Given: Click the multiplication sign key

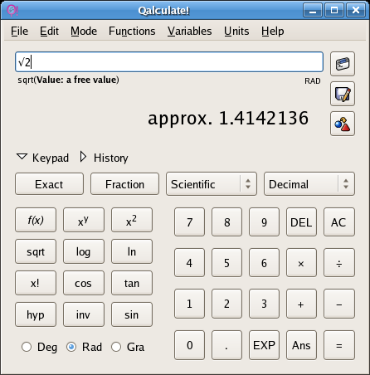Looking at the screenshot, I should pyautogui.click(x=301, y=263).
